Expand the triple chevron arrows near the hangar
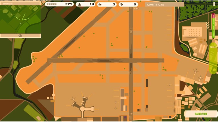The width and height of the screenshot is (218, 122). coord(208,26)
